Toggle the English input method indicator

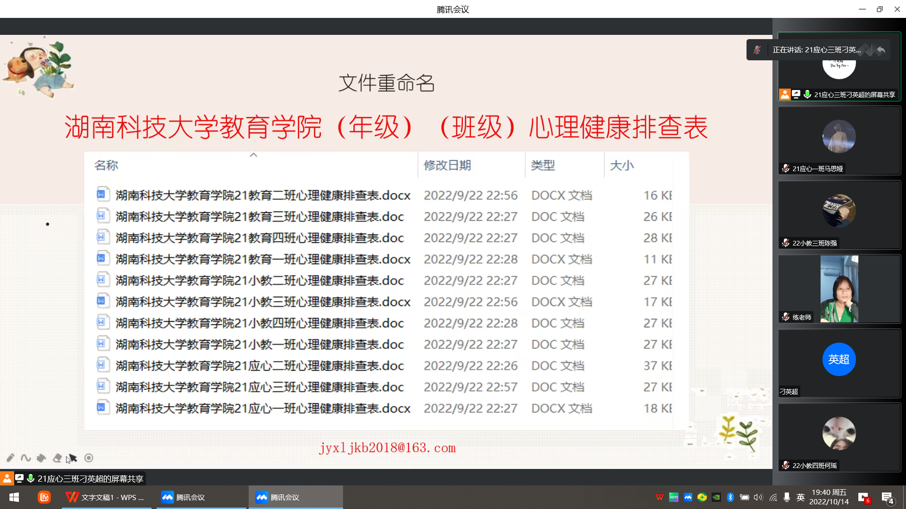coord(801,497)
